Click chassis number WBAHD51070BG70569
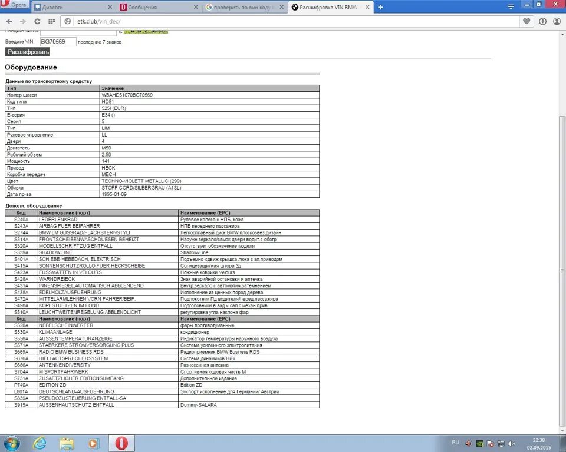The width and height of the screenshot is (566, 452). point(127,95)
